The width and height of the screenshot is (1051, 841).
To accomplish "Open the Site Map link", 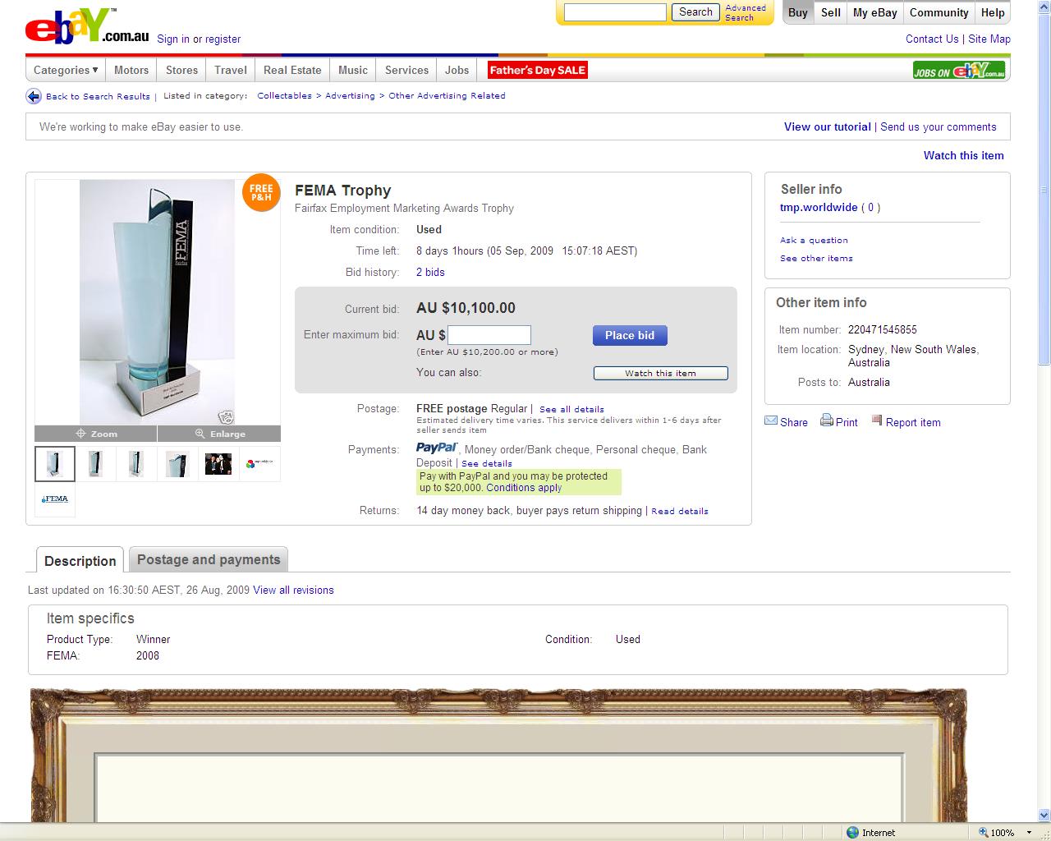I will point(989,39).
